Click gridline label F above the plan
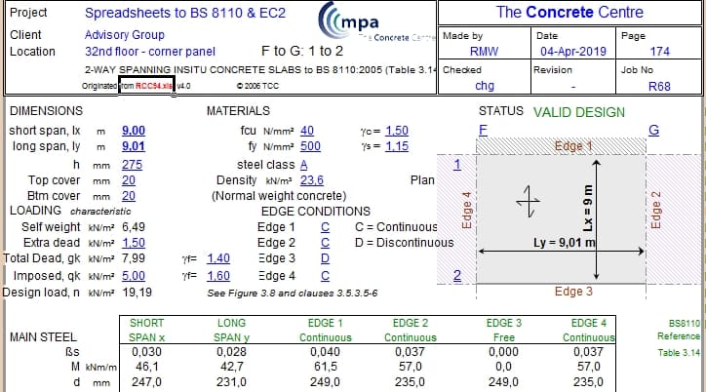The width and height of the screenshot is (706, 392). [483, 131]
